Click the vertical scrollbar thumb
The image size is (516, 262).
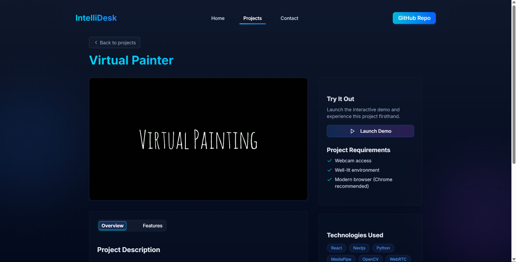tap(514, 84)
